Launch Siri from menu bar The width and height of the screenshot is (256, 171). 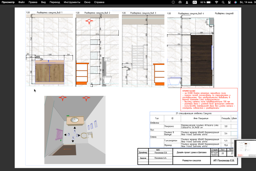coord(235,2)
